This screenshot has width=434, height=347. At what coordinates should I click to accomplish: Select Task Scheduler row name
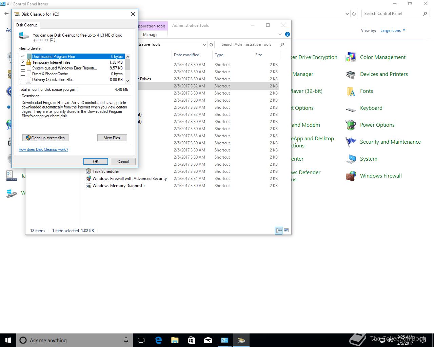[106, 171]
